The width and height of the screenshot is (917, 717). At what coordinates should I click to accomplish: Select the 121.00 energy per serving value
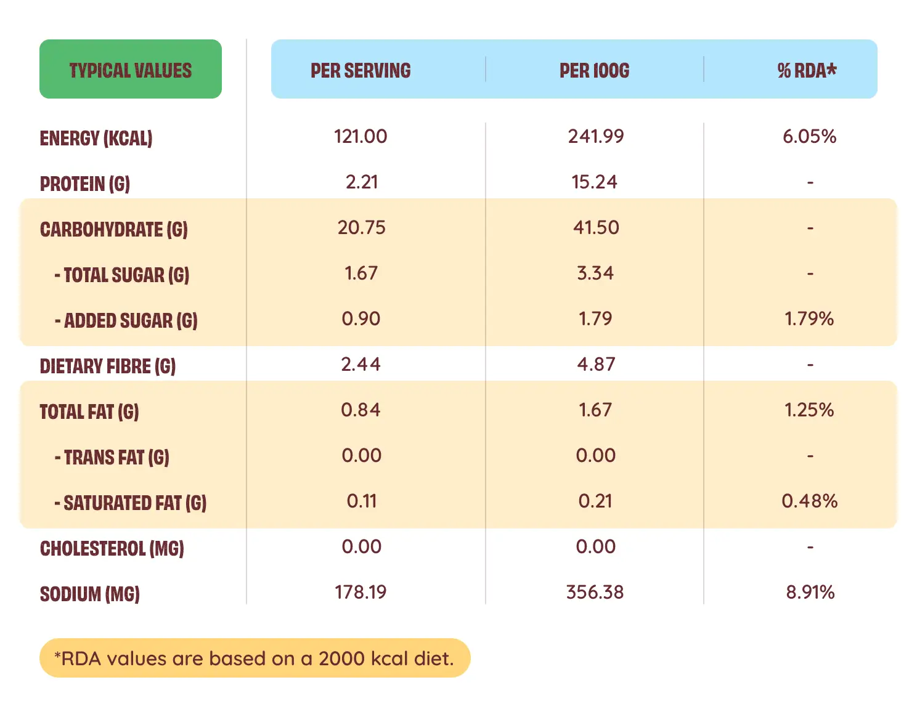(361, 136)
